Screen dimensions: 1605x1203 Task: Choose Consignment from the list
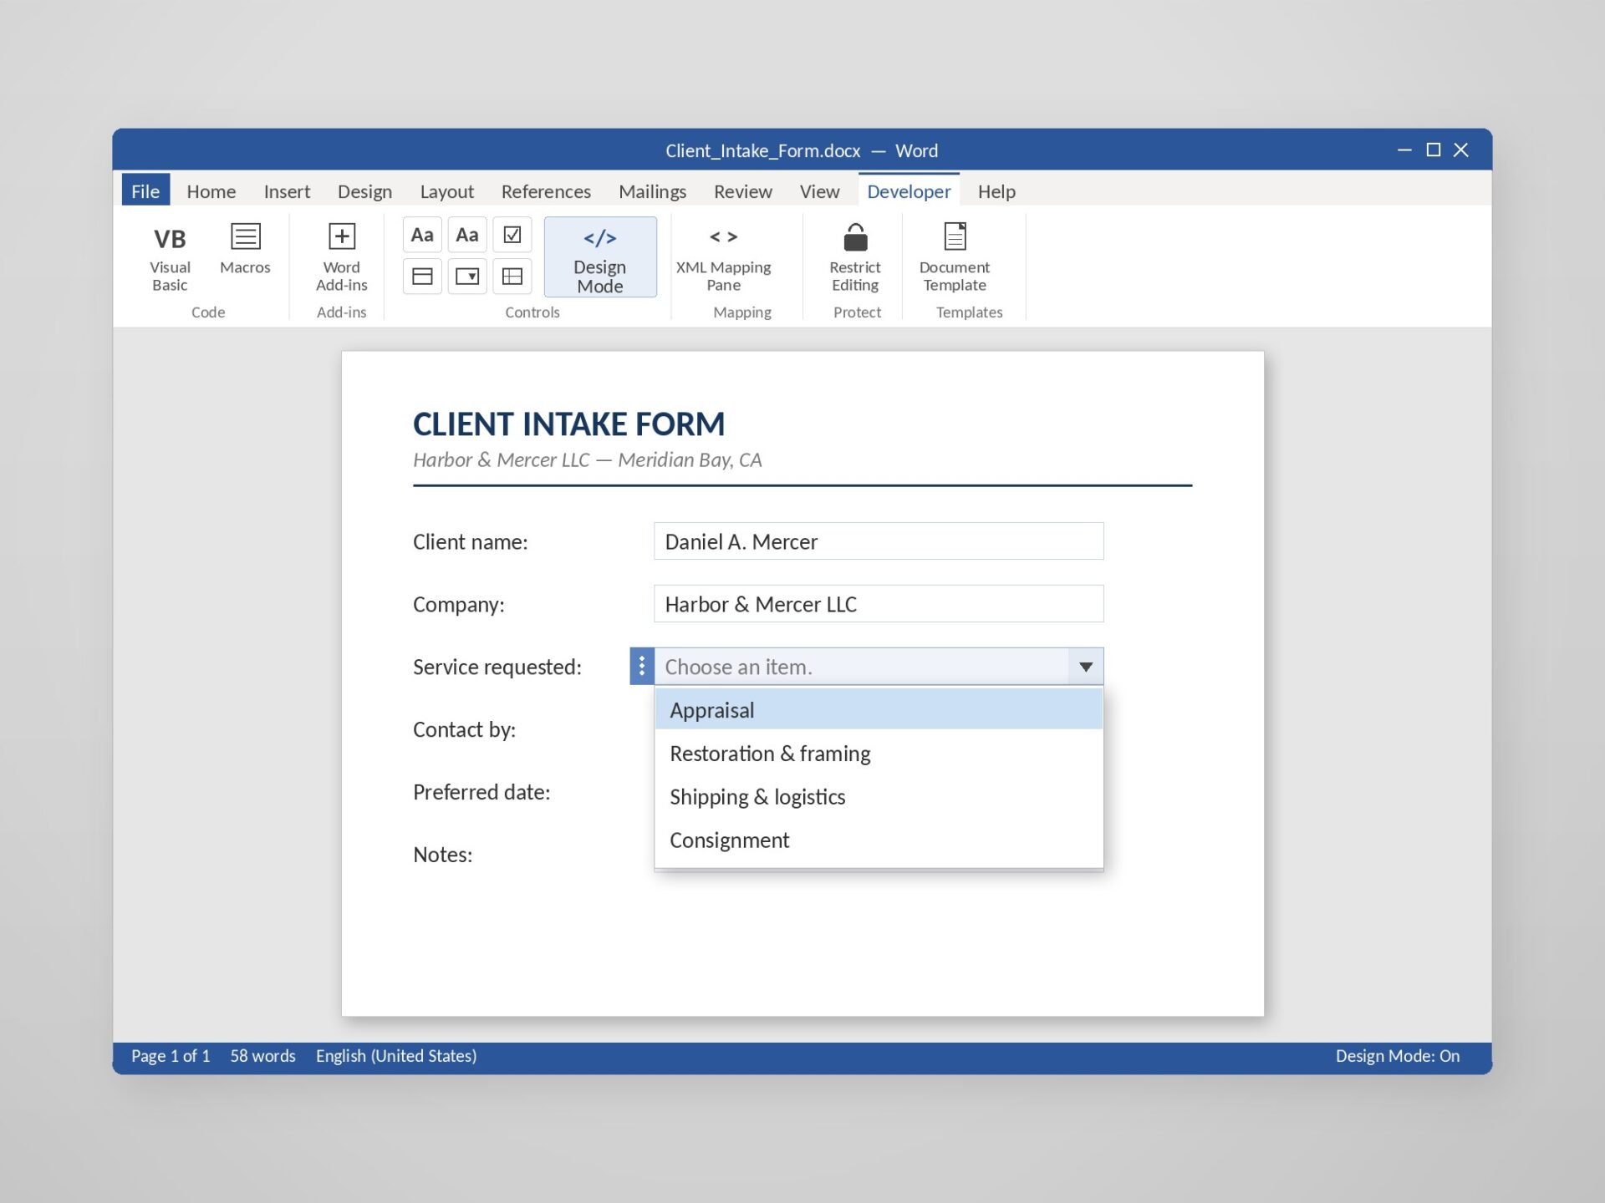879,840
